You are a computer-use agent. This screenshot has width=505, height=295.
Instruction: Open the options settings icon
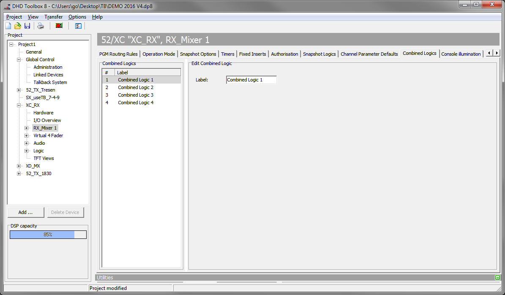point(78,26)
